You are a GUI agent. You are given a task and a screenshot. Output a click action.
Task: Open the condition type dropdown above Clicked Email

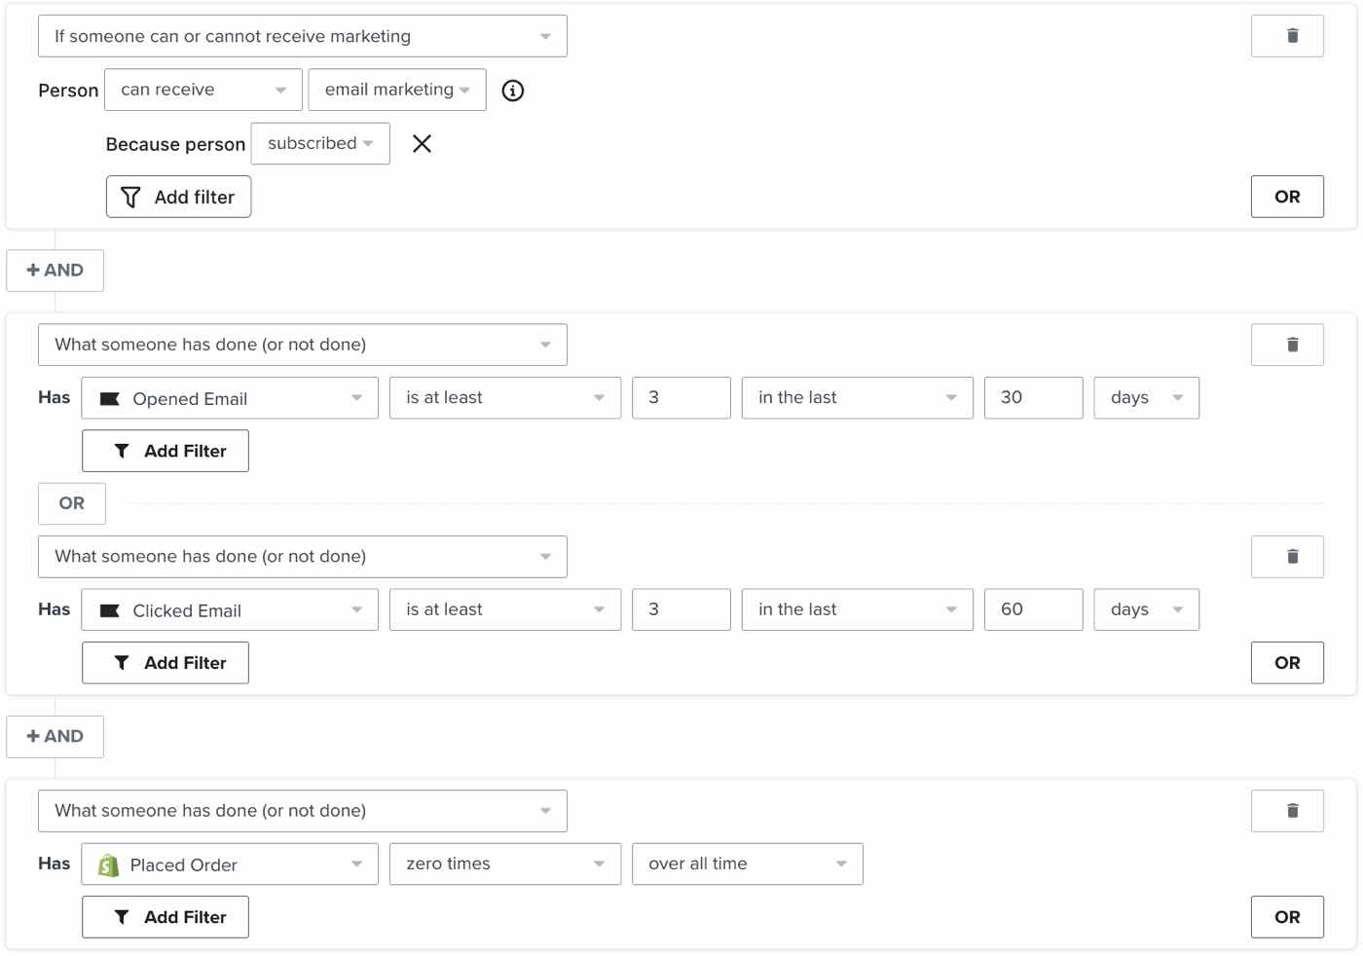point(303,557)
